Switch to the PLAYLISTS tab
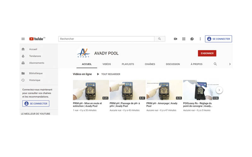The image size is (252, 157). point(128,64)
